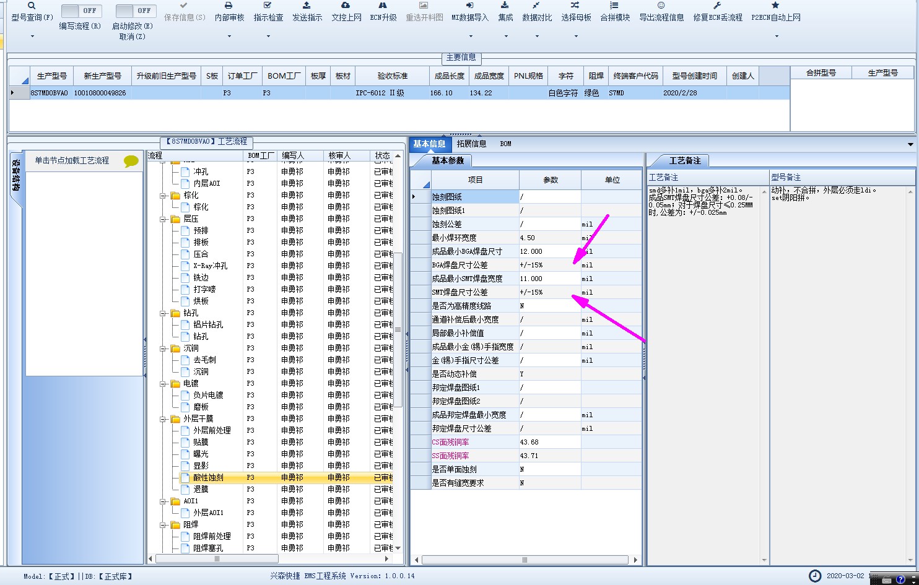
Task: Open the tab overflow dropdown arrow
Action: [910, 144]
